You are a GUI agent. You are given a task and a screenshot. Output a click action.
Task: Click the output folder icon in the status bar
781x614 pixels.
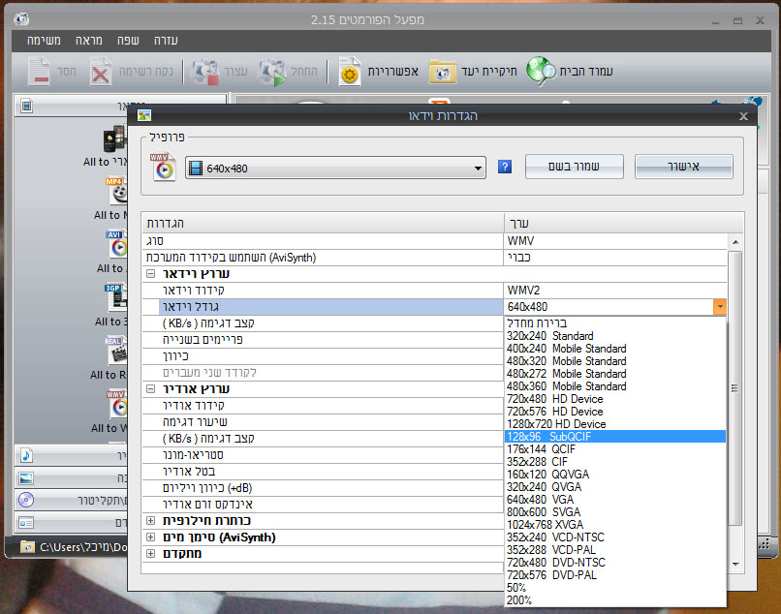28,547
